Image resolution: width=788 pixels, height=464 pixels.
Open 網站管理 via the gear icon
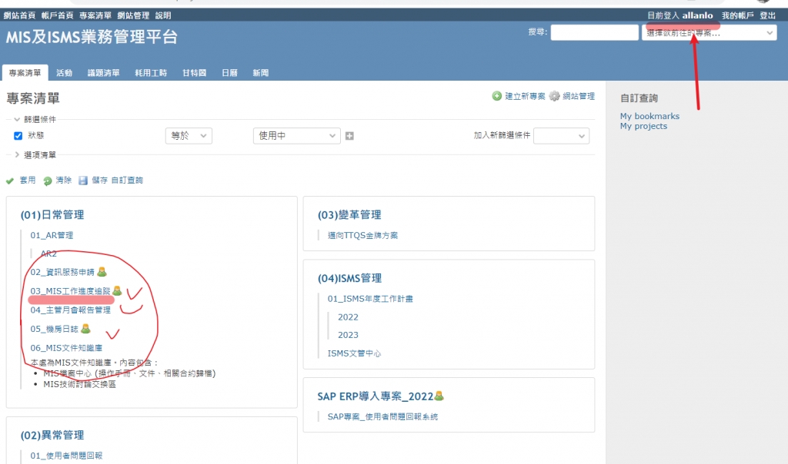(x=554, y=96)
